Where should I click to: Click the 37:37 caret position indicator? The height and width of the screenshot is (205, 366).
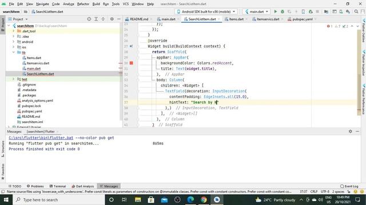click(x=304, y=192)
